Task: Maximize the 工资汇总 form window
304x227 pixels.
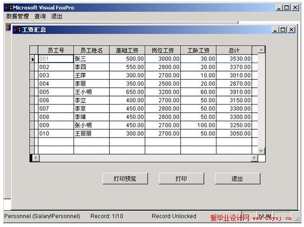Action: (283, 30)
